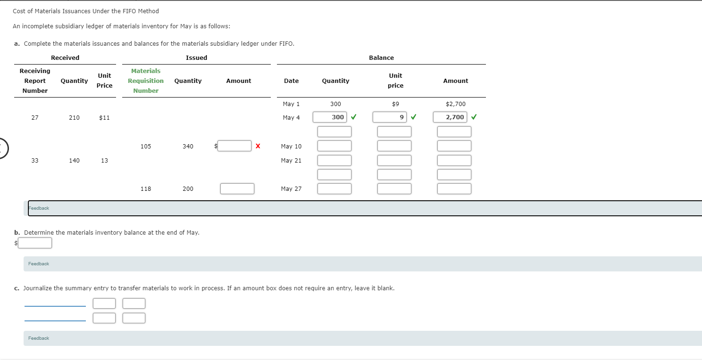Open the first journal entry account dropdown
The height and width of the screenshot is (360, 702).
(x=55, y=303)
